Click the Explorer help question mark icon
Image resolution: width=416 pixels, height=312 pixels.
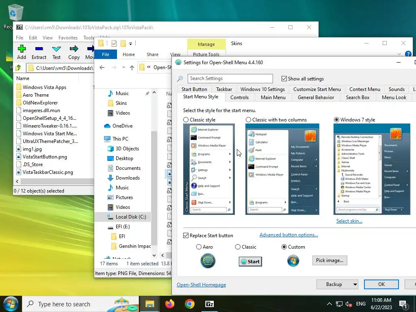pos(408,54)
